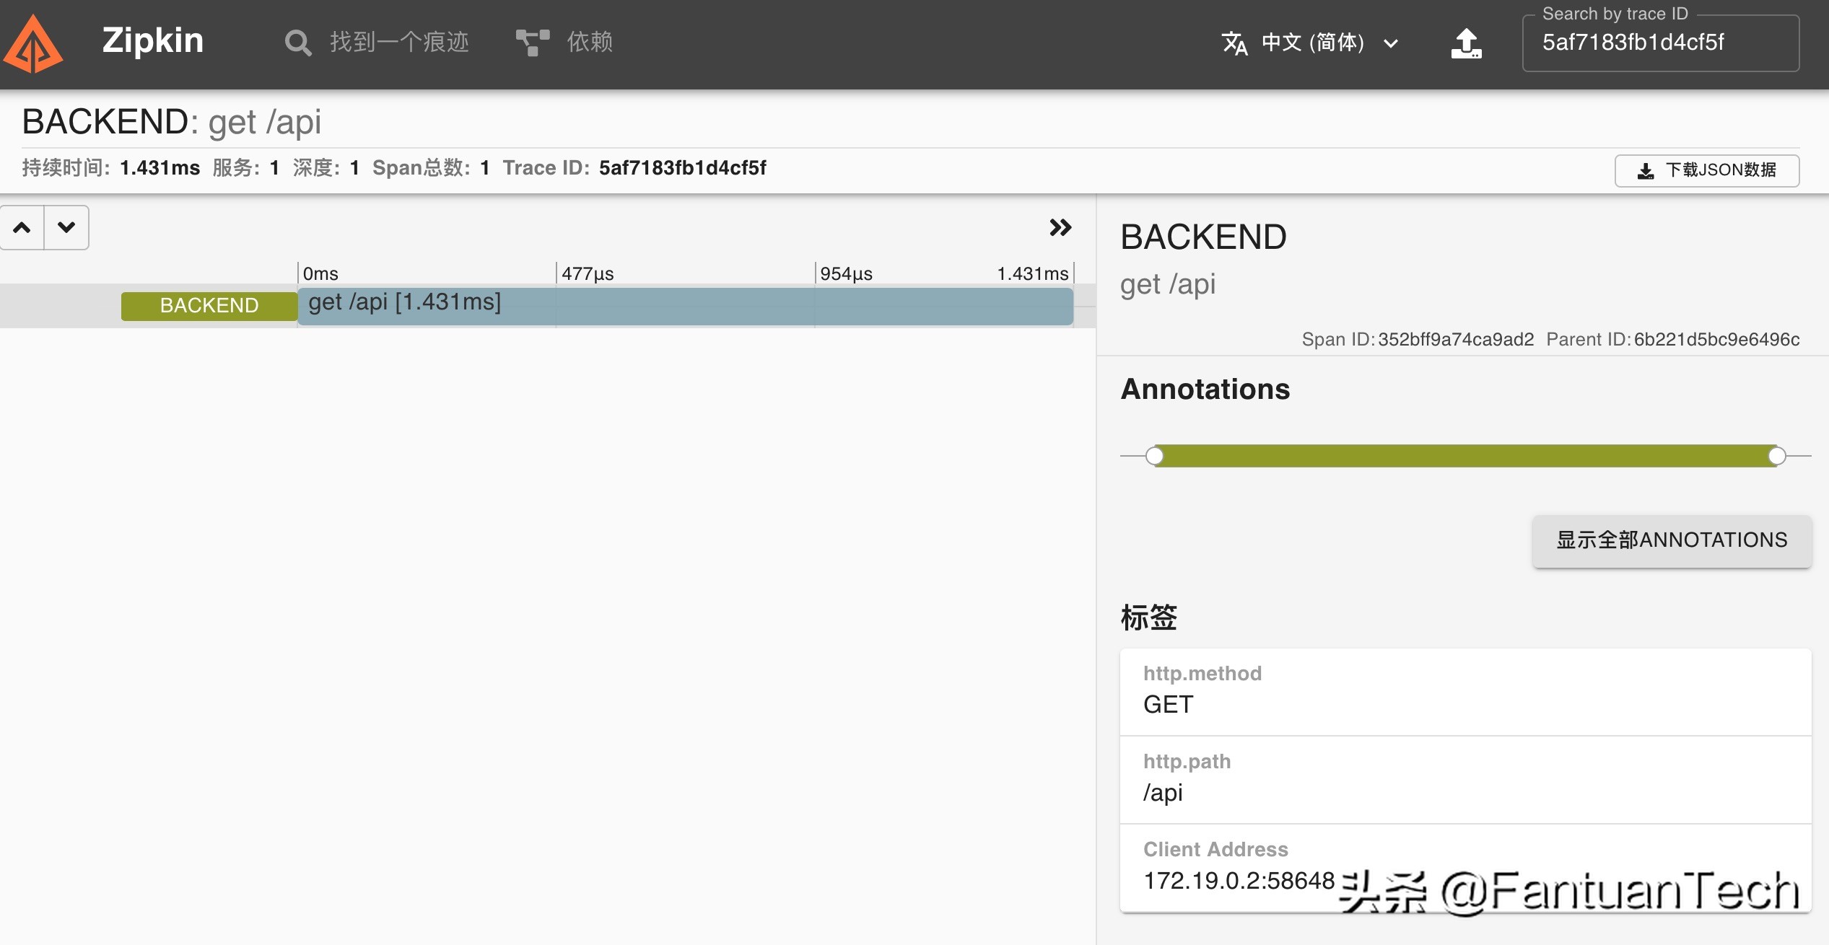The width and height of the screenshot is (1829, 945).
Task: Click the 显示全部ANNOTATIONS button
Action: tap(1672, 540)
